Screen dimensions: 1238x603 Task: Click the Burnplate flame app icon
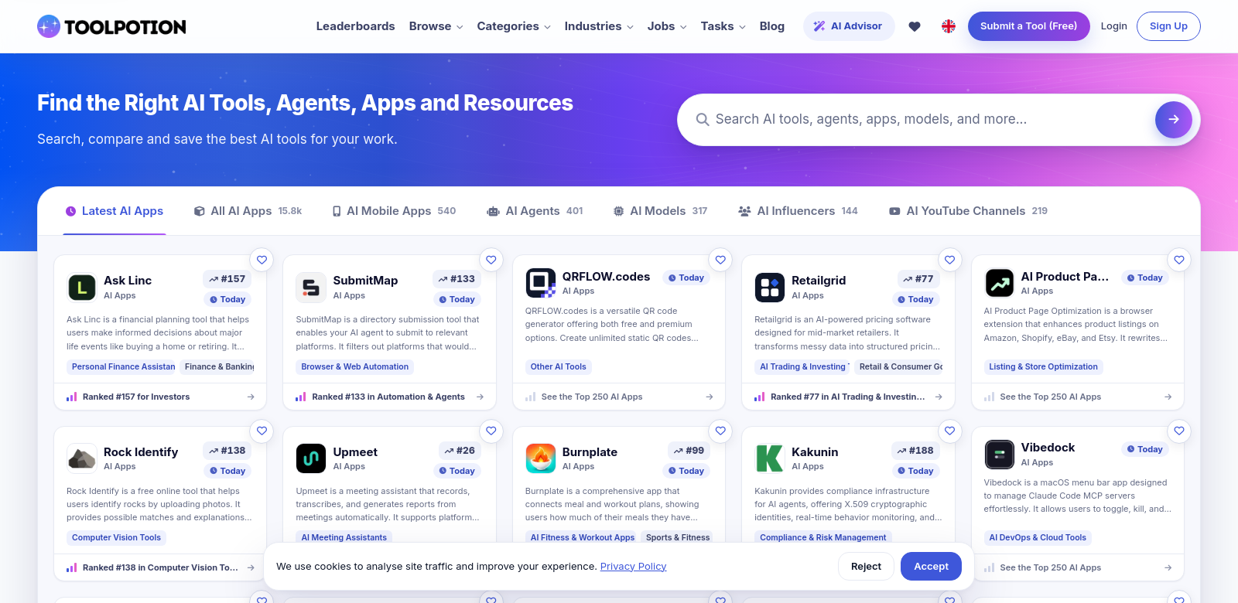pyautogui.click(x=540, y=458)
